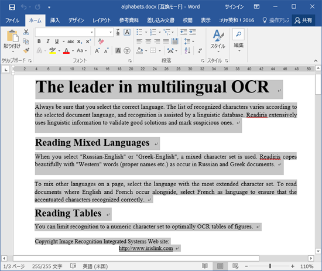The height and width of the screenshot is (271, 322).
Task: Toggle character shading (gray A)
Action: pyautogui.click(x=118, y=50)
